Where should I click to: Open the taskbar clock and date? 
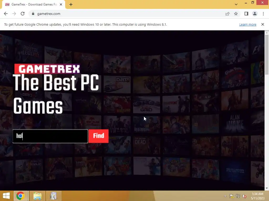click(x=257, y=196)
